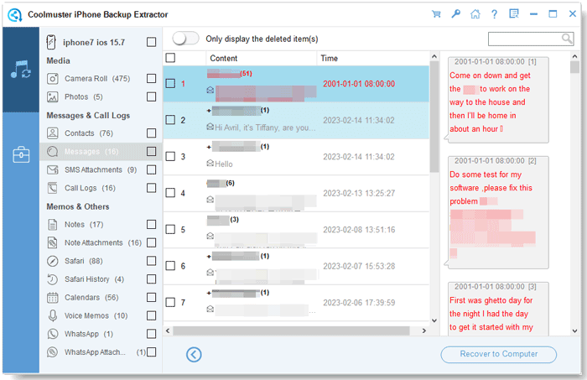
Task: Click the Safari compass icon
Action: [x=53, y=261]
